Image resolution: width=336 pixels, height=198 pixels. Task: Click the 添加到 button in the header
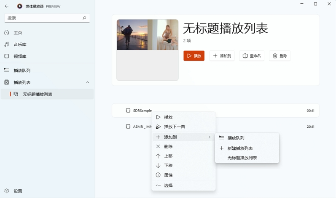coord(222,56)
